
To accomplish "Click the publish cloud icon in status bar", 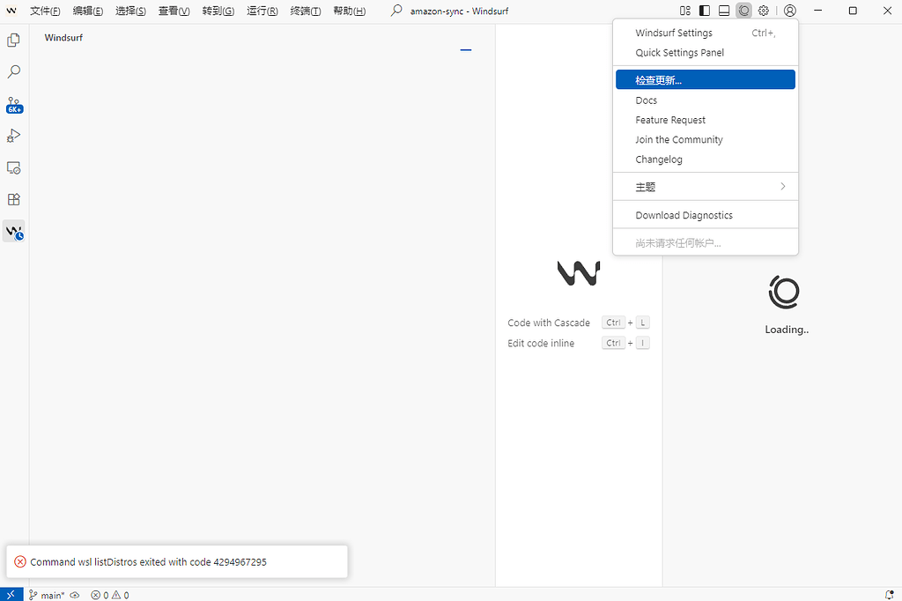I will click(x=75, y=595).
